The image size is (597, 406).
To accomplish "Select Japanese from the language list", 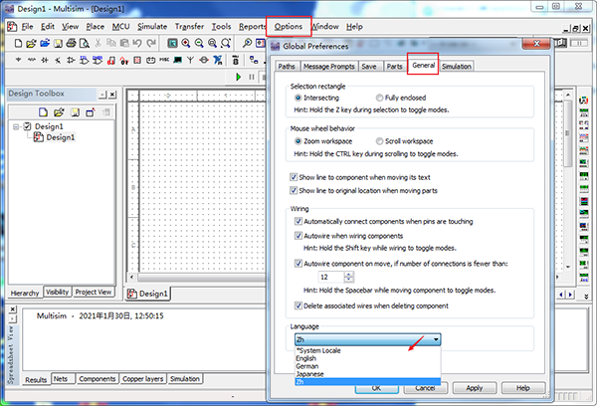I will click(x=308, y=373).
